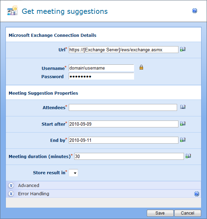Open the lookup icon beside Attendees field
This screenshot has height=219, width=207.
[183, 107]
